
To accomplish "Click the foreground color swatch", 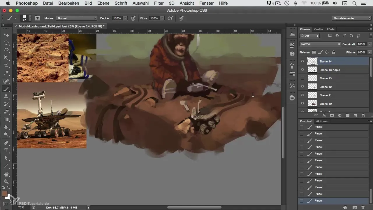I will 4,194.
